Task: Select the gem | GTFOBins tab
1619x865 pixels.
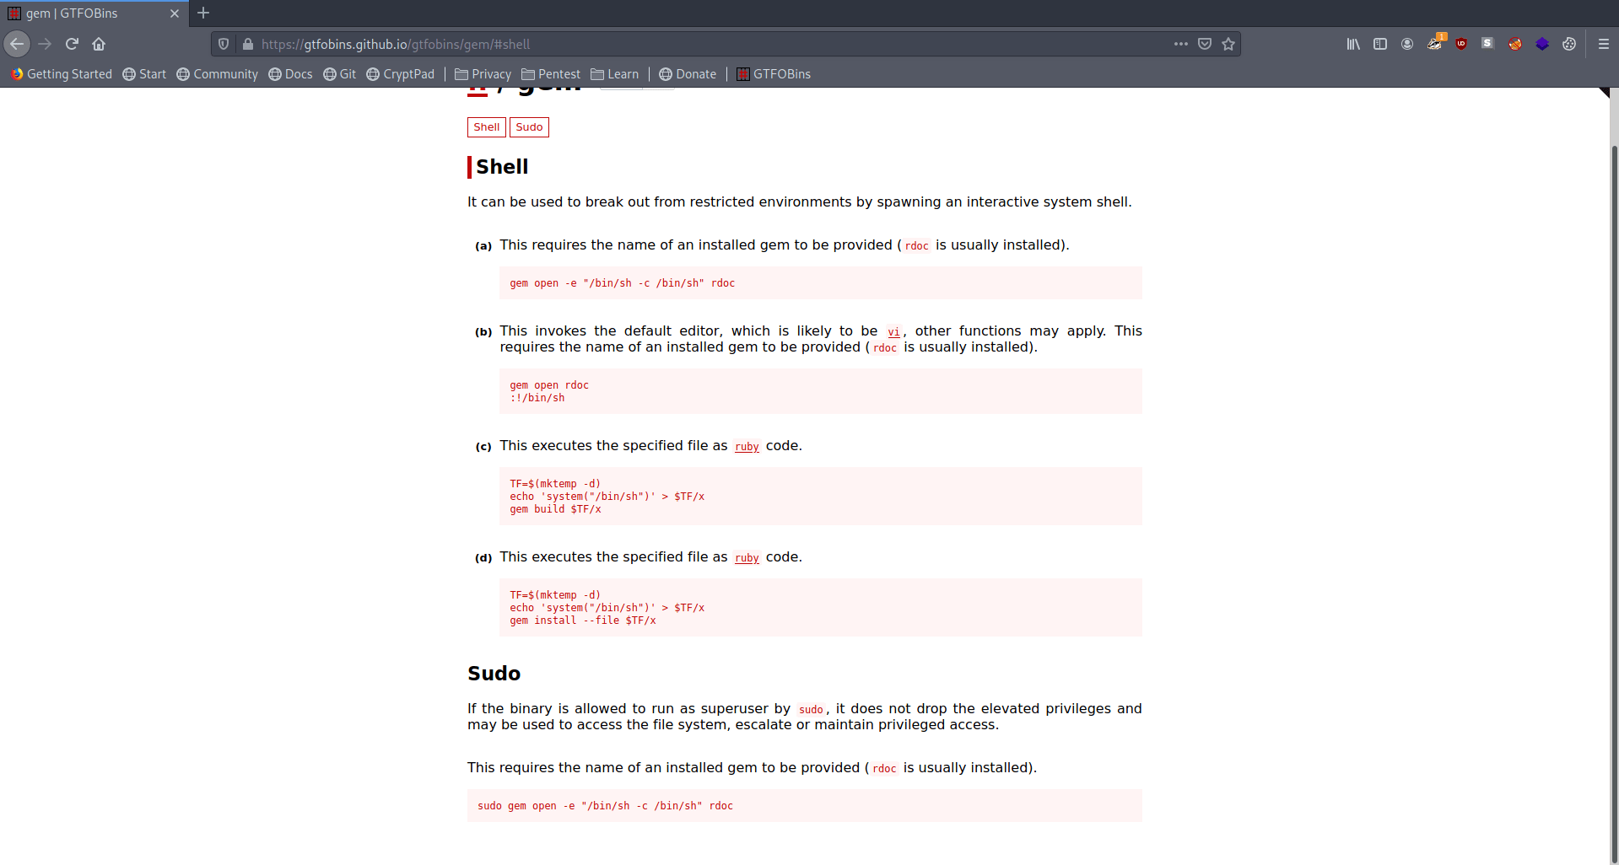Action: coord(94,13)
